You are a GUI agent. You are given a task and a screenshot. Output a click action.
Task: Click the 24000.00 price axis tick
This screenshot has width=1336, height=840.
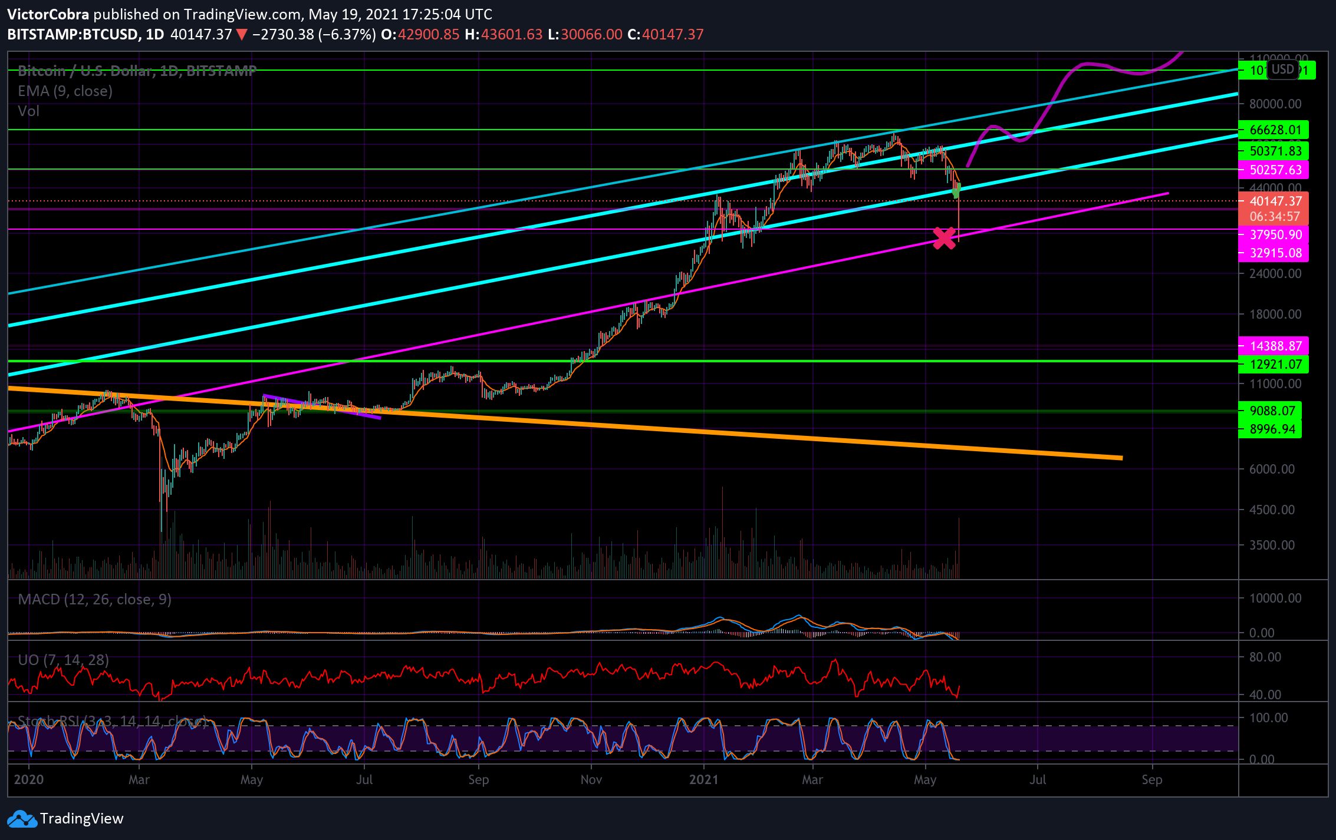pos(1275,273)
